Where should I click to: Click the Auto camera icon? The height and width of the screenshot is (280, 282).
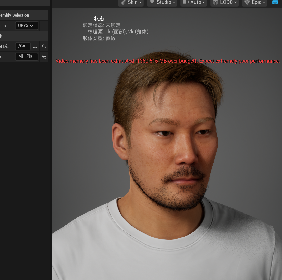186,2
